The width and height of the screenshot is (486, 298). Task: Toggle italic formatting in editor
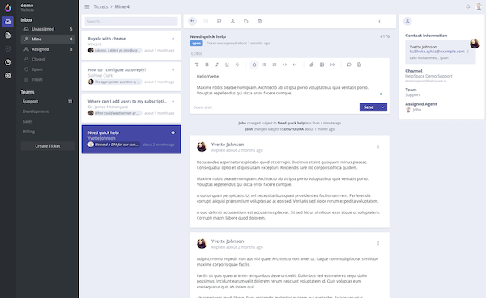click(217, 65)
